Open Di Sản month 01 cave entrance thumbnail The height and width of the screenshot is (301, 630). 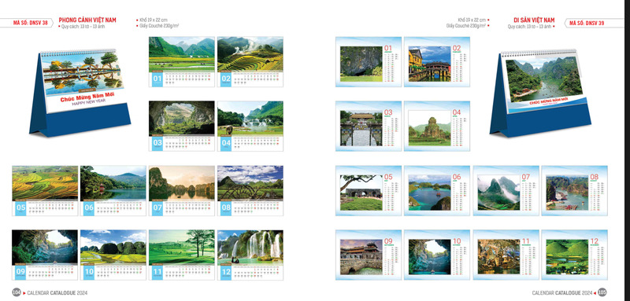(x=369, y=62)
